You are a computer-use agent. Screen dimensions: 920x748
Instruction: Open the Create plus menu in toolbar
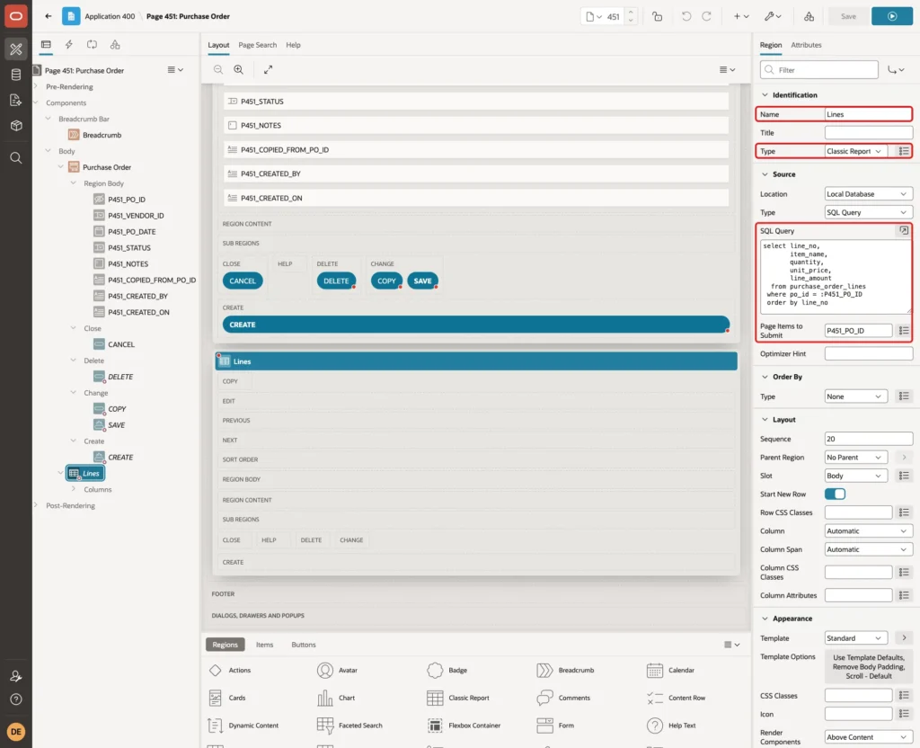[741, 16]
